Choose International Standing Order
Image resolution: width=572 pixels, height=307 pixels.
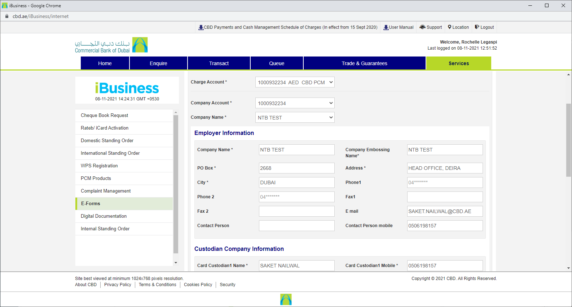coord(124,153)
